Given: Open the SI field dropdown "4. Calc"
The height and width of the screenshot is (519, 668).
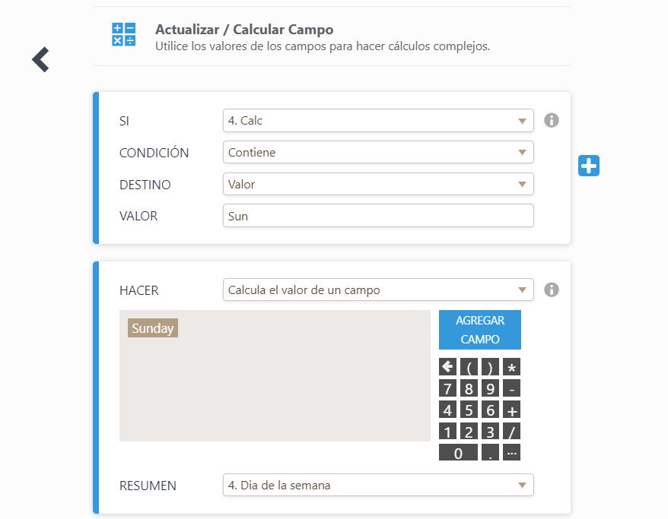Looking at the screenshot, I should [x=378, y=121].
